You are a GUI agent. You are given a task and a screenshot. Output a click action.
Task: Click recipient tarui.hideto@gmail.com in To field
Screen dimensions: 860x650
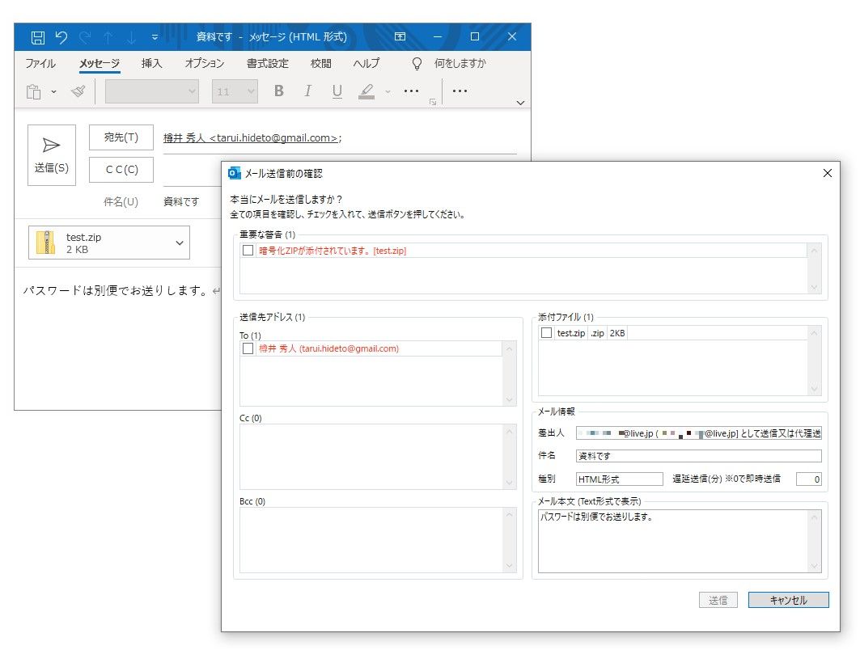point(252,138)
